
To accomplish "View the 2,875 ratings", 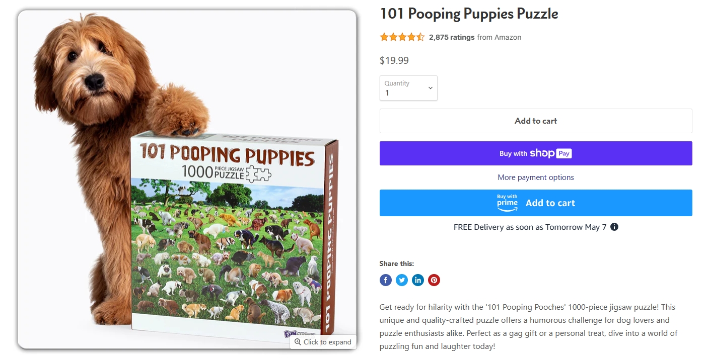I will 452,37.
